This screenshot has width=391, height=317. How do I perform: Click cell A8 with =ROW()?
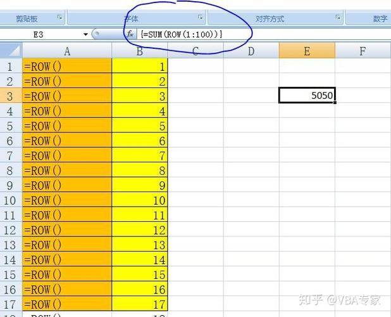point(67,170)
